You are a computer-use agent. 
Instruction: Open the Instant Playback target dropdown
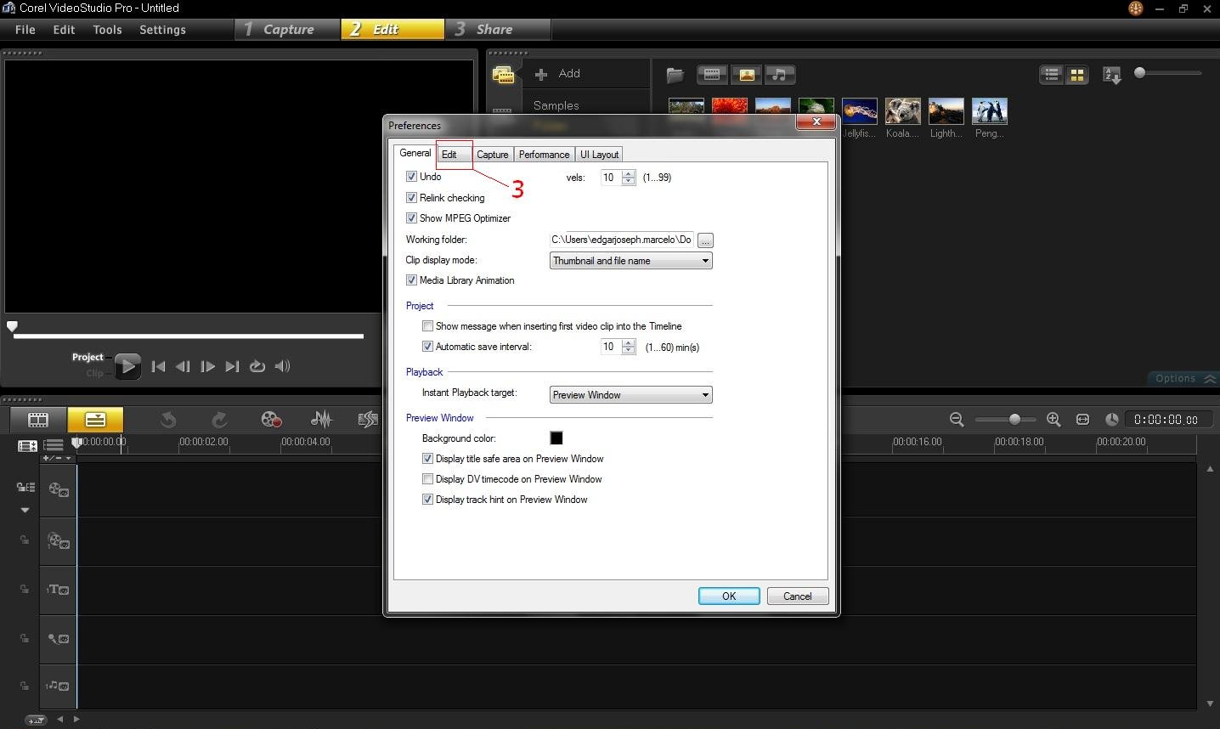630,395
